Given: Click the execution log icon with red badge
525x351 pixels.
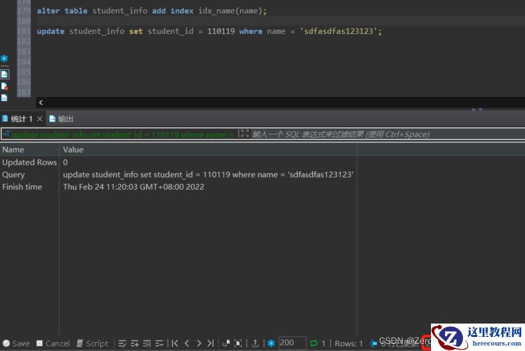Looking at the screenshot, I should click(x=4, y=86).
